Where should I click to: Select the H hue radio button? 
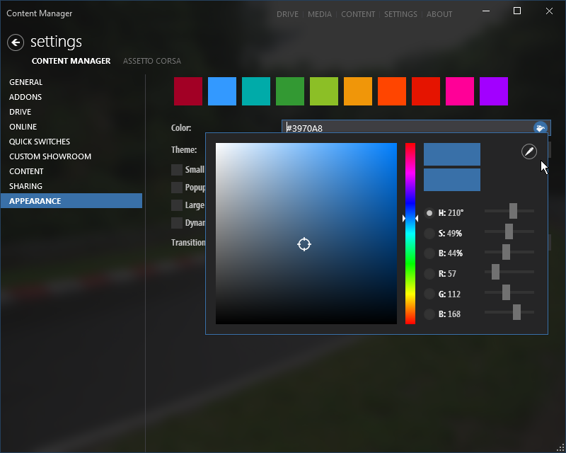coord(429,212)
